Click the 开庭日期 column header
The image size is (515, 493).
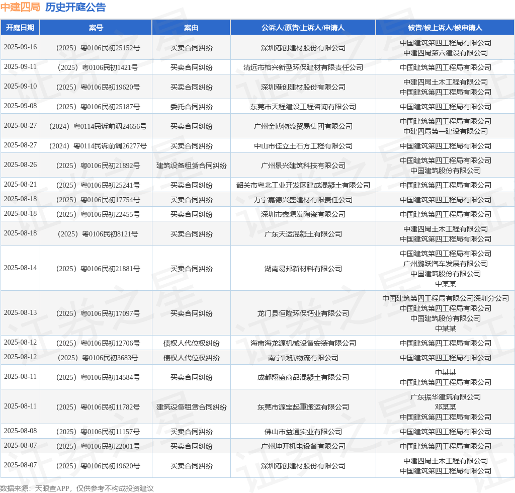click(x=20, y=28)
